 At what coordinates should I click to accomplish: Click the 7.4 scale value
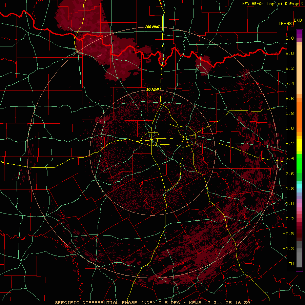(x=290, y=83)
